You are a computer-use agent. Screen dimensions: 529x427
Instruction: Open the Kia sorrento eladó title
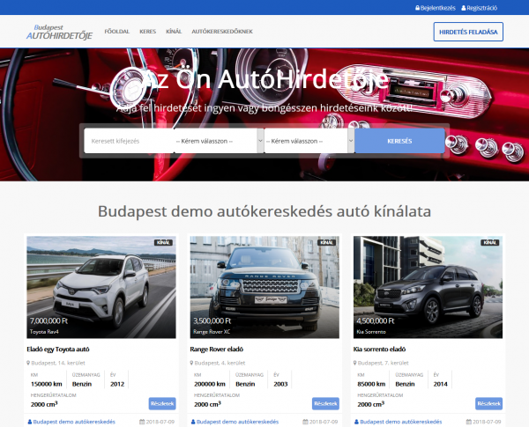[x=379, y=350]
